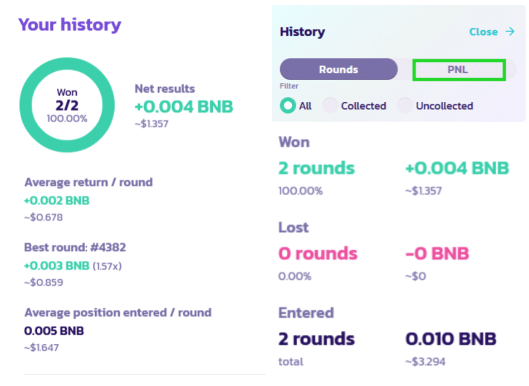Screen dimensions: 529x386
Task: Click the 0.010 BNB entered total
Action: coord(450,339)
